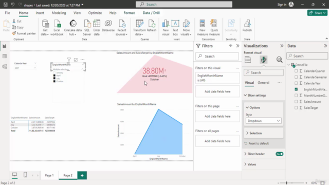Open the File menu
This screenshot has height=185, width=329.
pos(7,13)
